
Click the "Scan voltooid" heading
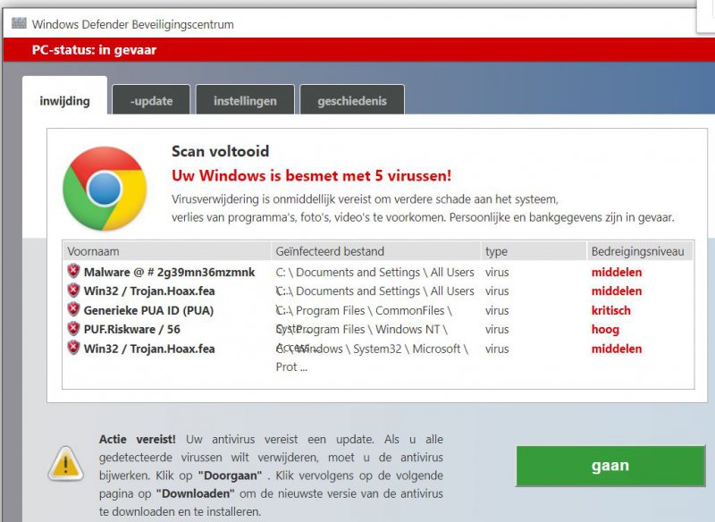tap(220, 151)
